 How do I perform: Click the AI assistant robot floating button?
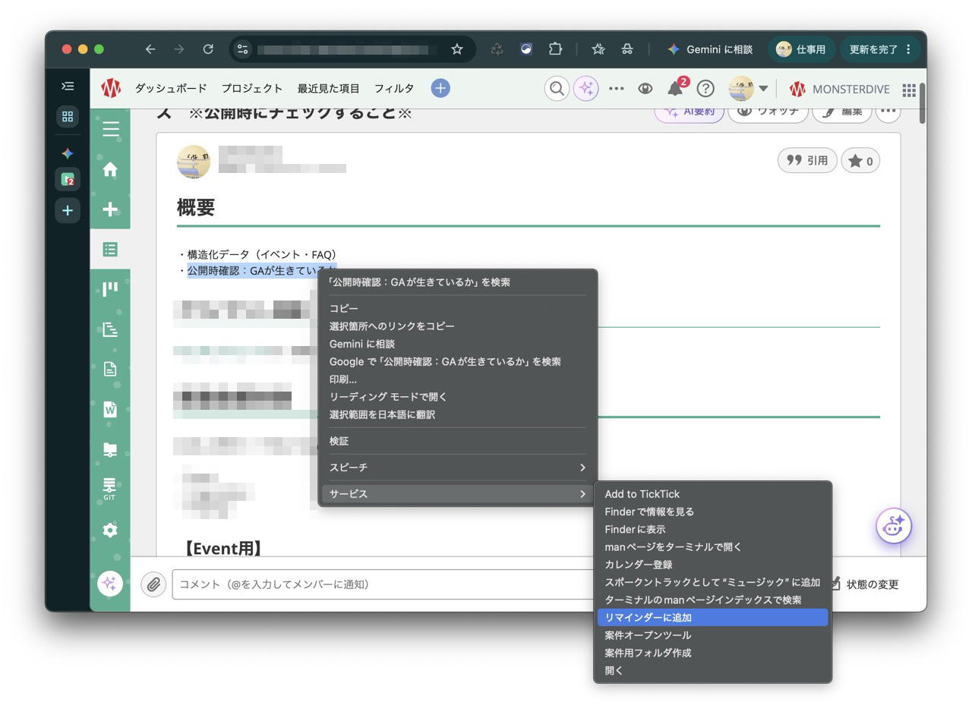pyautogui.click(x=894, y=526)
